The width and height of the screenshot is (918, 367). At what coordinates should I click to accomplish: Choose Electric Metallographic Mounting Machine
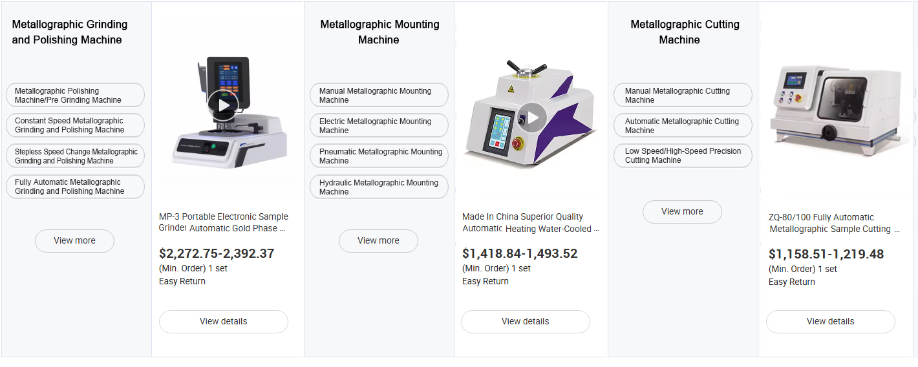[x=379, y=126]
